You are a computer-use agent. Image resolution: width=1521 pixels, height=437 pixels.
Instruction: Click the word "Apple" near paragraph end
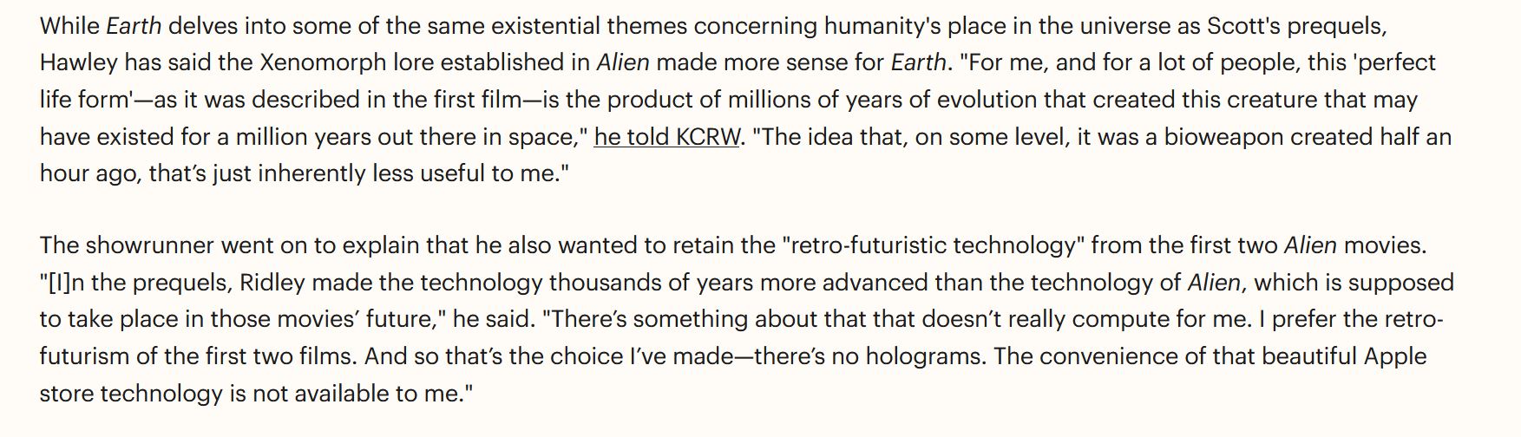click(1395, 356)
